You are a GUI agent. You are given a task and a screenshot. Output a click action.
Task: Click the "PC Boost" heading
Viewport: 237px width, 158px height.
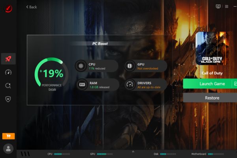pyautogui.click(x=100, y=44)
